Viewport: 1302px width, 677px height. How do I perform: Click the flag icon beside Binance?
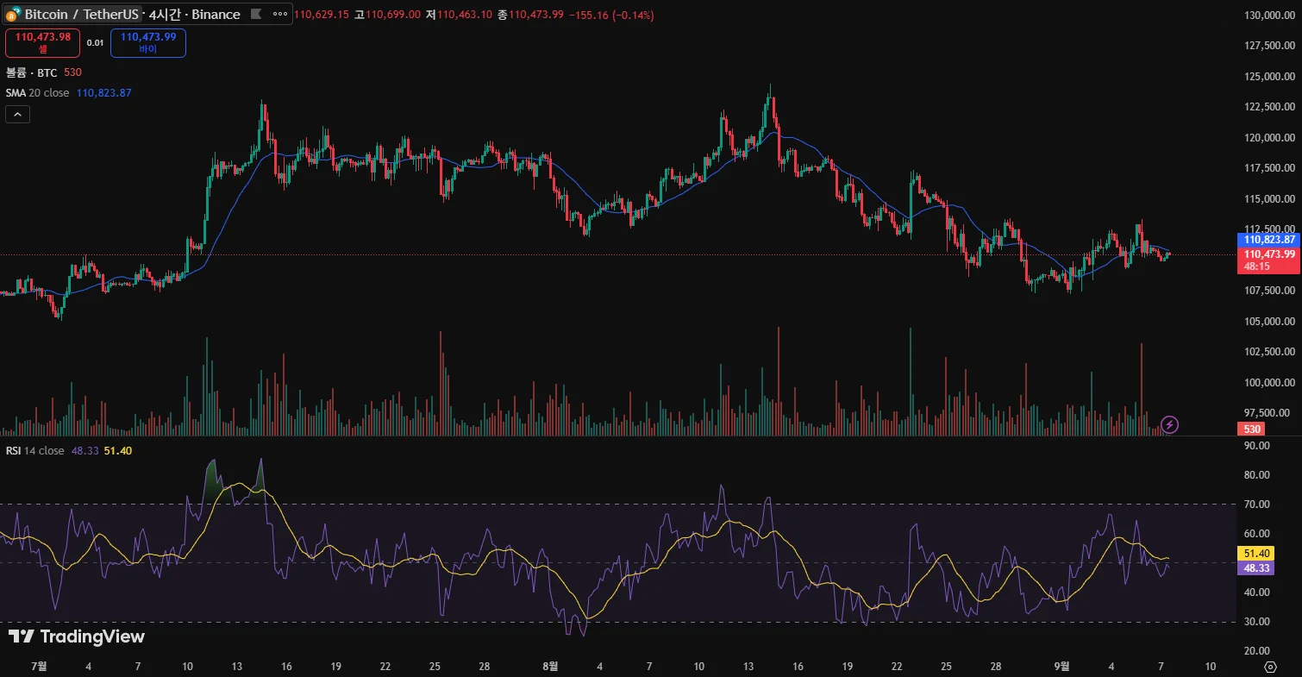click(x=256, y=15)
